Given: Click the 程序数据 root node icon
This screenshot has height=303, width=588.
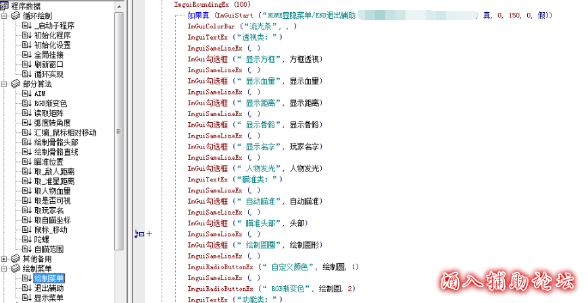Looking at the screenshot, I should pos(5,6).
